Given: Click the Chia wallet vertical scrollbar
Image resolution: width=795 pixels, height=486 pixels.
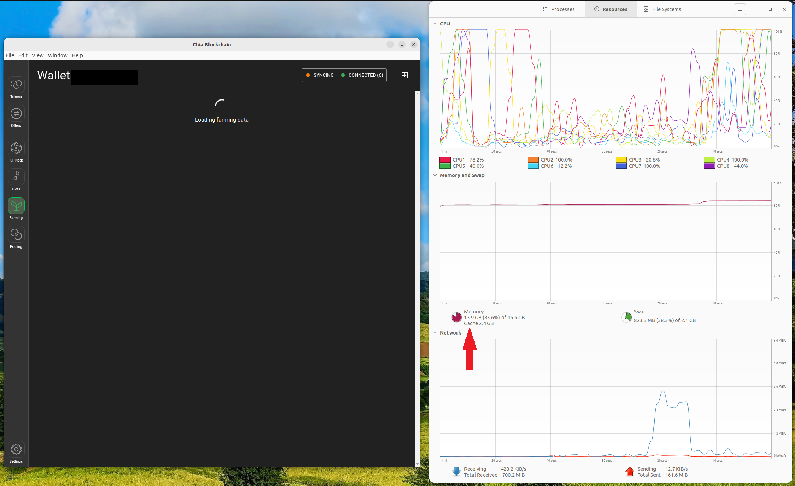Looking at the screenshot, I should [417, 279].
